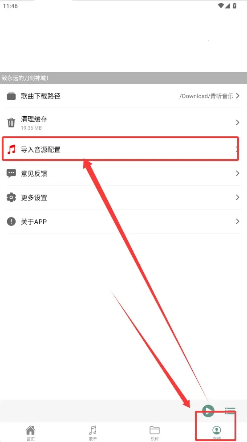
Task: Tap the speech bubble icon for 意见反馈
Action: 11,173
